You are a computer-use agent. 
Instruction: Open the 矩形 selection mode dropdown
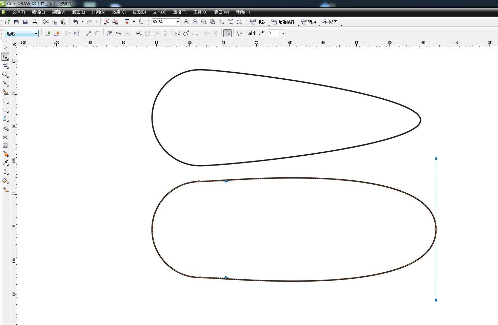[22, 33]
